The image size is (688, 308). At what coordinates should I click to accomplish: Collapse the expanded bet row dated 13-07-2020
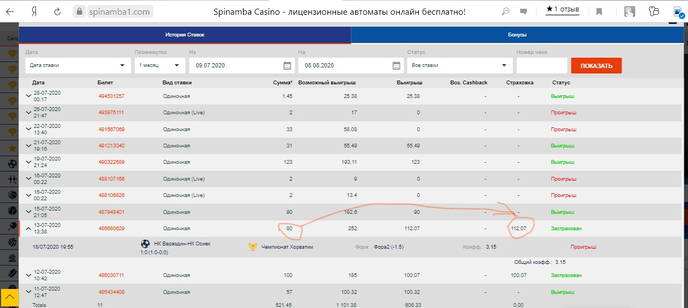pyautogui.click(x=28, y=229)
